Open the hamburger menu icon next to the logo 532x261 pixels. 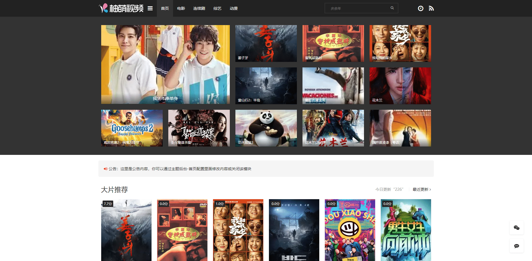click(x=150, y=8)
